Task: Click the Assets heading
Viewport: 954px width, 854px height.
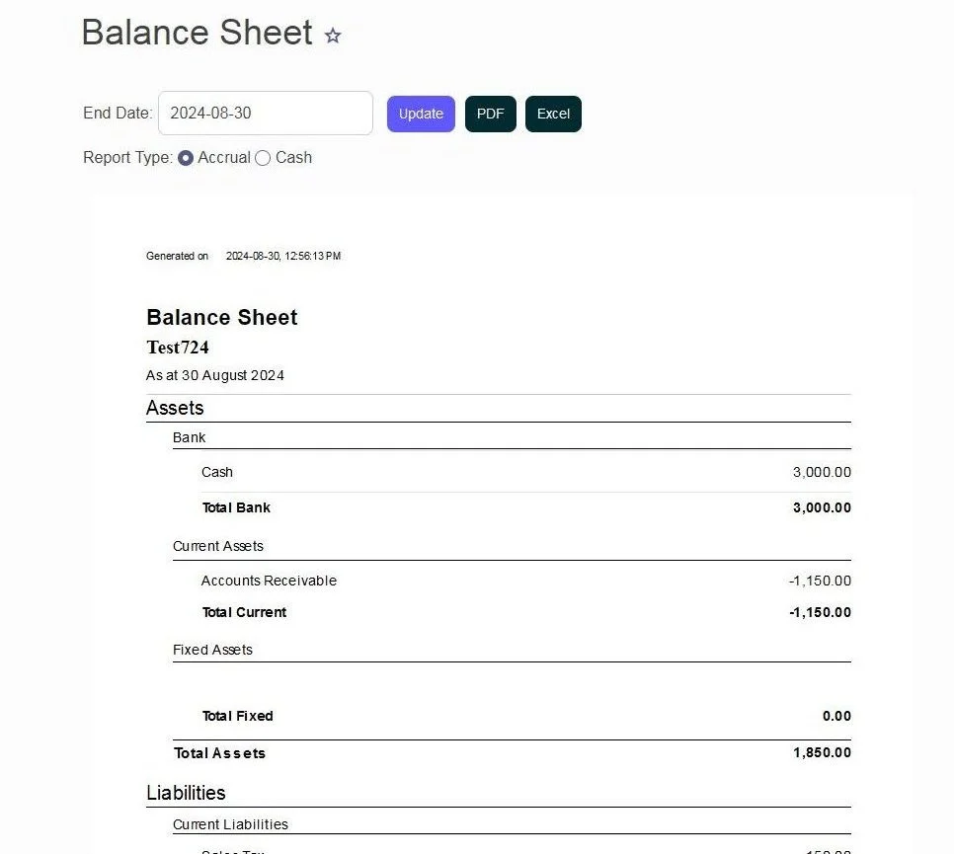Action: 175,408
